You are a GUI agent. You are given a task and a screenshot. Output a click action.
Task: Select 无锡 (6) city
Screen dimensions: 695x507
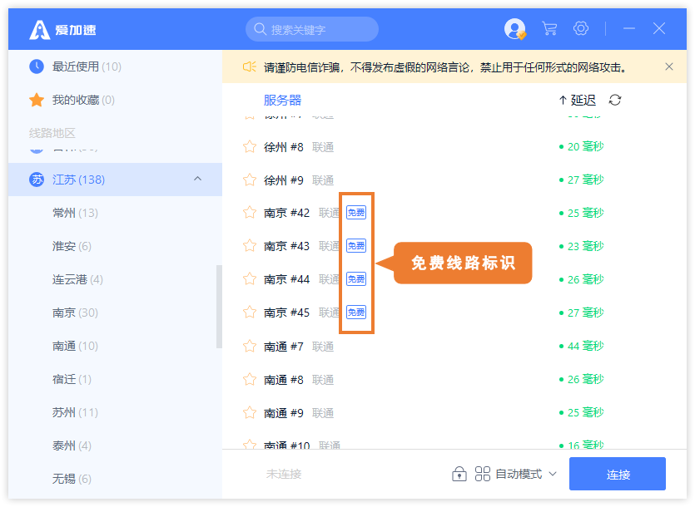point(115,479)
